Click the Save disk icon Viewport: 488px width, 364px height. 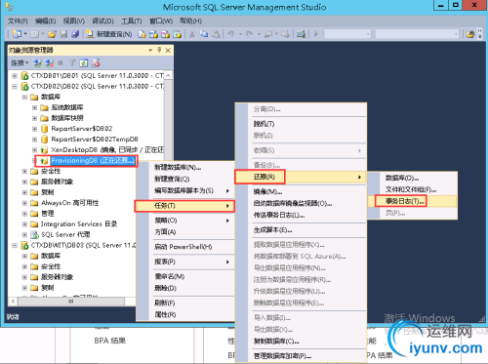(x=64, y=33)
